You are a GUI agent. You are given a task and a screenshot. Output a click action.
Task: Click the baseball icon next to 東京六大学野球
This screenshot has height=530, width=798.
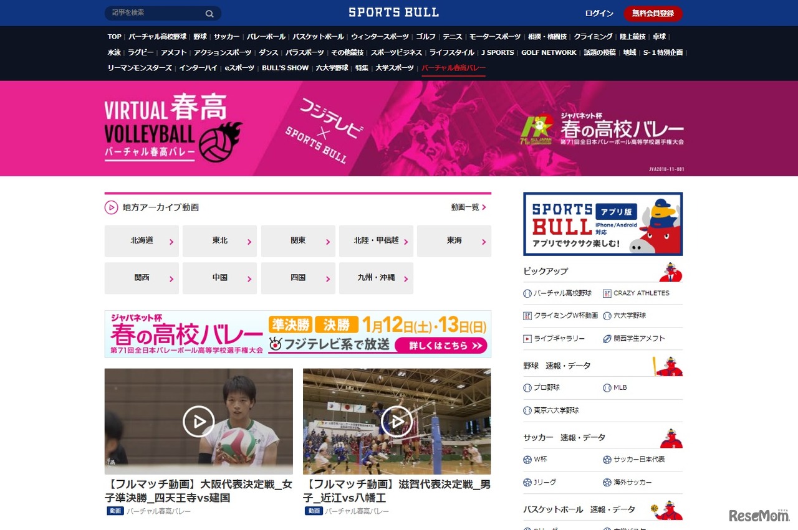[527, 410]
